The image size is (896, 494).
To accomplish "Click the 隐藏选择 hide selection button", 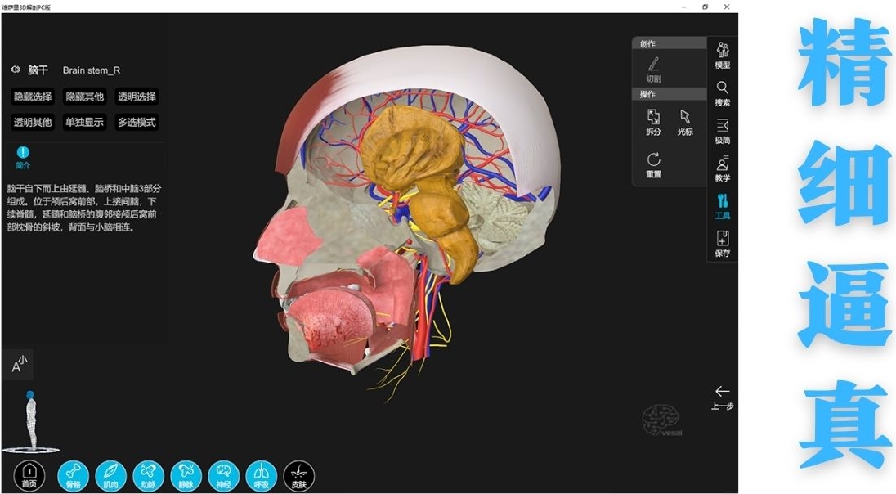I will pos(34,97).
